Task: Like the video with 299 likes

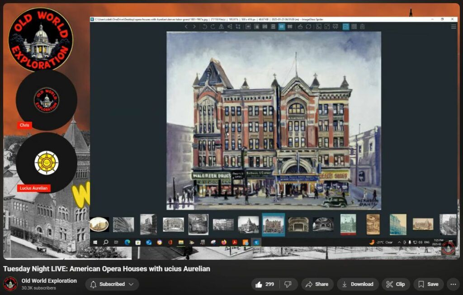Action: point(265,284)
